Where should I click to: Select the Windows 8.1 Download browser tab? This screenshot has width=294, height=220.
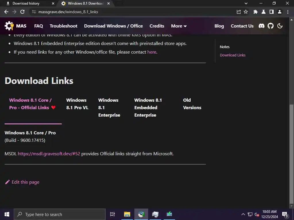pyautogui.click(x=86, y=3)
